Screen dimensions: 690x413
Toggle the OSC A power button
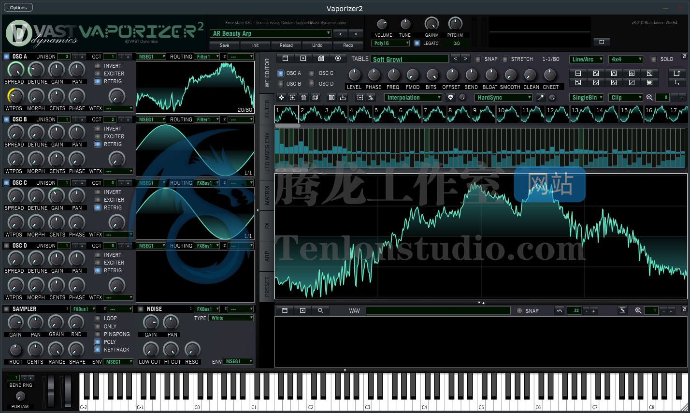[7, 57]
